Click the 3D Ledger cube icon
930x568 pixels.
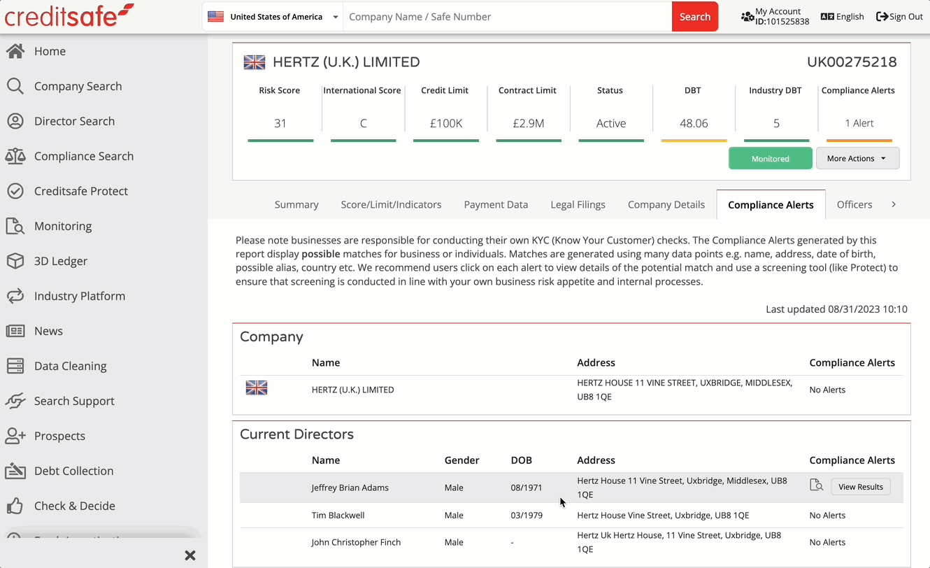(15, 261)
